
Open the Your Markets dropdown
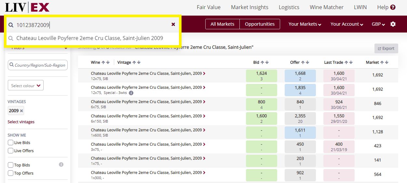pyautogui.click(x=305, y=24)
